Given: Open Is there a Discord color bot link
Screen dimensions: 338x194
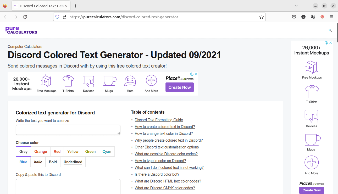Looking at the screenshot, I should [x=157, y=174].
